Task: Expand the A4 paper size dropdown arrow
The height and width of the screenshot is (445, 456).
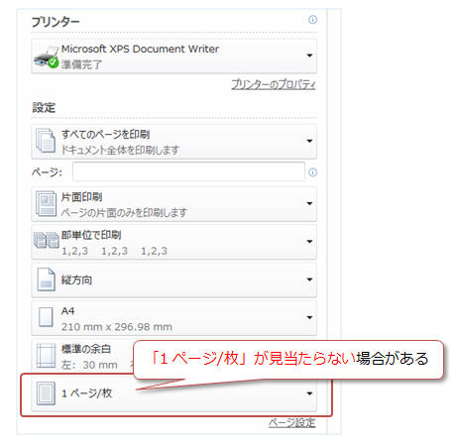Action: tap(309, 318)
